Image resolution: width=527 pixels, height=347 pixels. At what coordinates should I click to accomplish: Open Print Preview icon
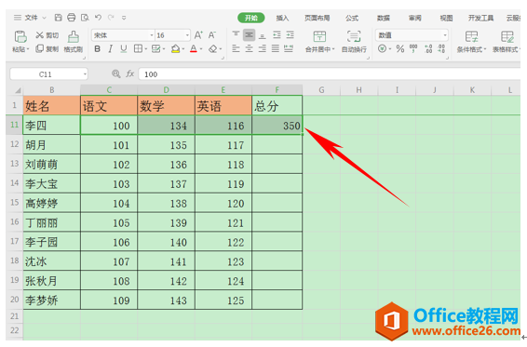85,18
